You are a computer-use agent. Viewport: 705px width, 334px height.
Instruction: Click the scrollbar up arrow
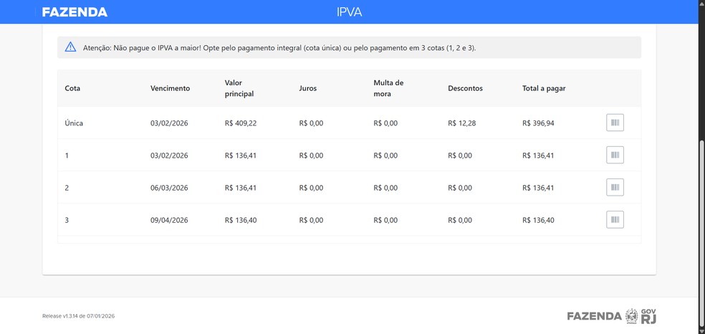coord(701,4)
